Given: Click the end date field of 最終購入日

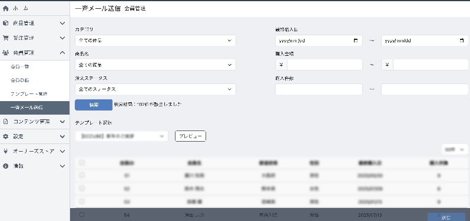Looking at the screenshot, I should [x=425, y=41].
